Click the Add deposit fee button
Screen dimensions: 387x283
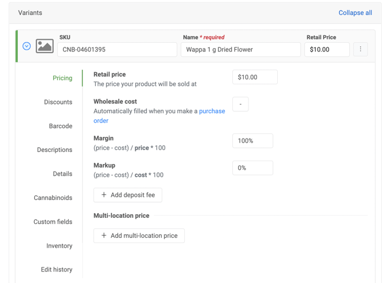128,195
